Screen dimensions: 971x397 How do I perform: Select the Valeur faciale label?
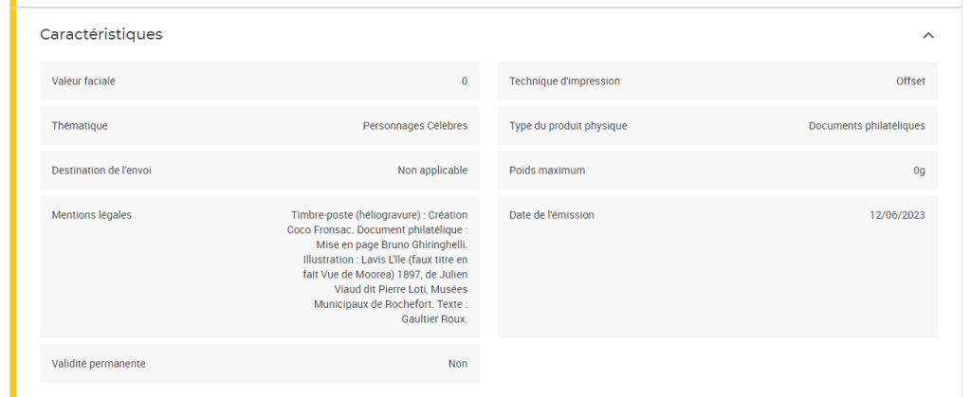(83, 81)
